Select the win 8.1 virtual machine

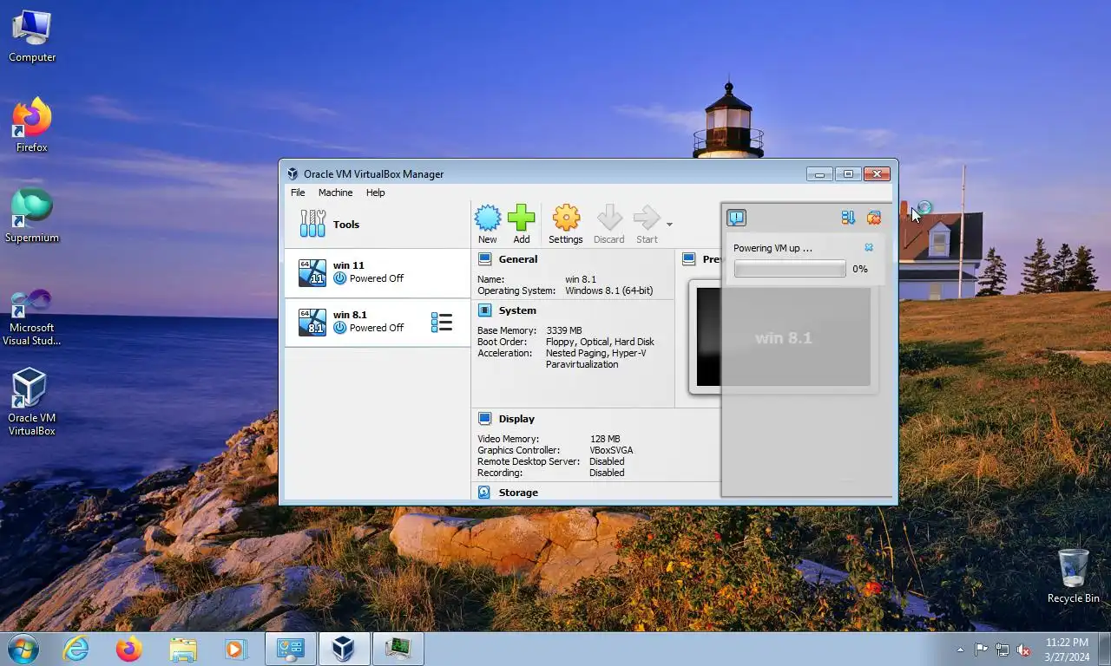point(378,323)
